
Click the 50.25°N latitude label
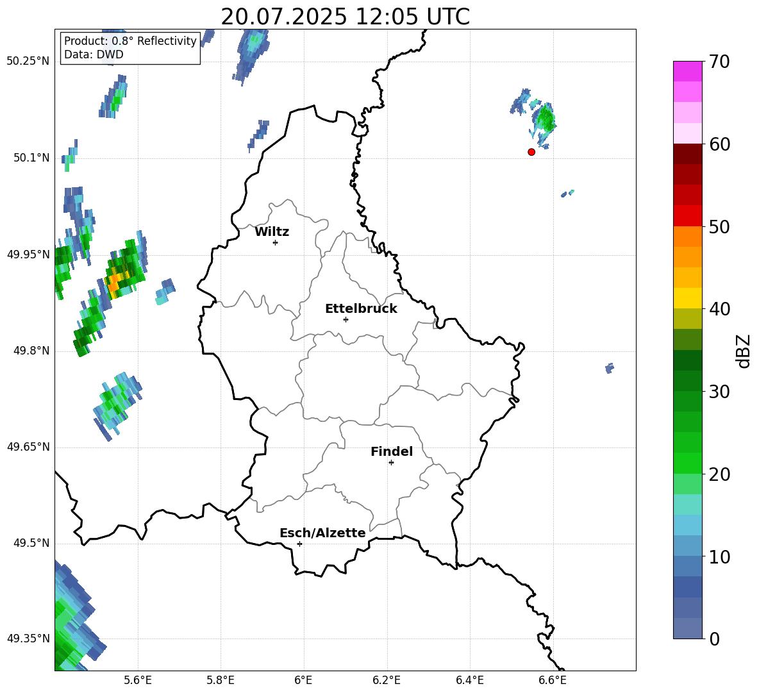click(x=28, y=62)
